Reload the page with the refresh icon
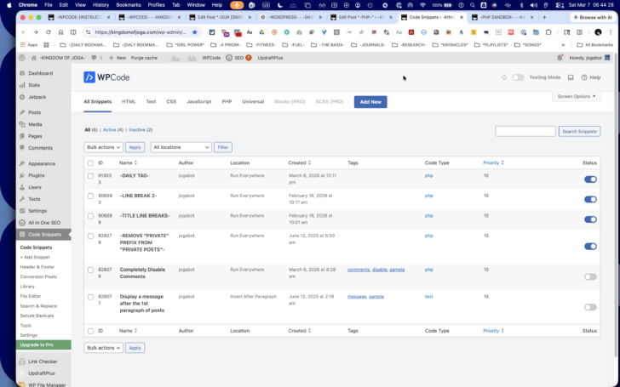 click(x=49, y=32)
